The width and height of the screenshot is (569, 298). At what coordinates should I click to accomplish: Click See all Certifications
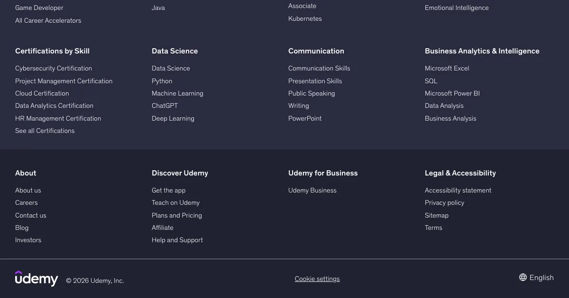coord(45,131)
